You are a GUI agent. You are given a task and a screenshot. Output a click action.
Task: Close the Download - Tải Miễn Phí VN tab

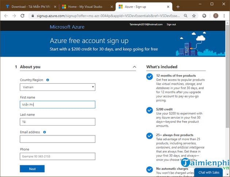click(55, 7)
